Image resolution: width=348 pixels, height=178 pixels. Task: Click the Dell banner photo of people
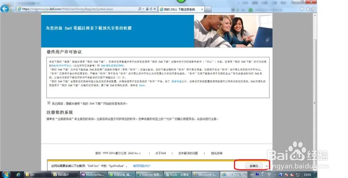point(233,31)
